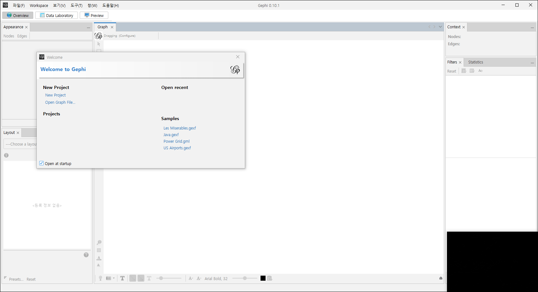This screenshot has height=292, width=538.
Task: Open the Les Miserables.gexf sample
Action: click(x=180, y=128)
